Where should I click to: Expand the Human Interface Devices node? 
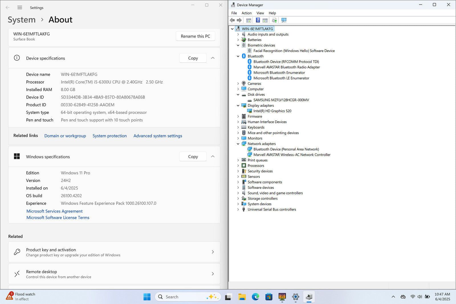pyautogui.click(x=238, y=122)
